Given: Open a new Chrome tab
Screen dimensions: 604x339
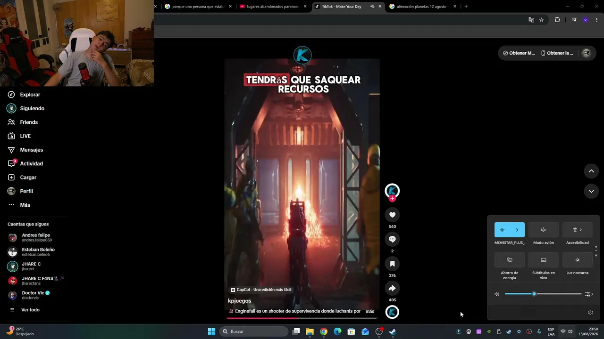Looking at the screenshot, I should click(x=466, y=7).
